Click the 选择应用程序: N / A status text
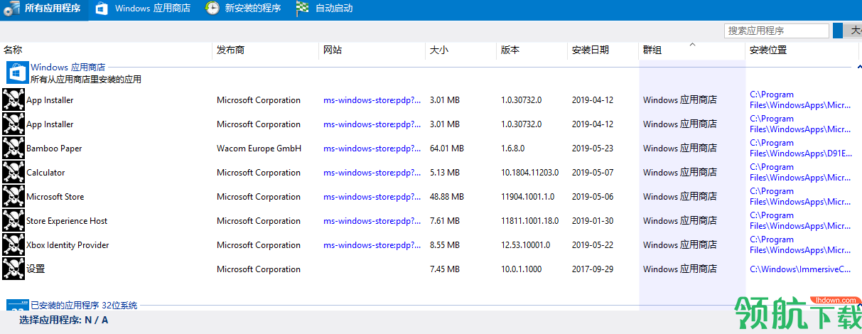 pos(64,320)
